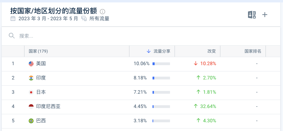Click the 国家 (179) column header
283x131 pixels.
pyautogui.click(x=38, y=51)
